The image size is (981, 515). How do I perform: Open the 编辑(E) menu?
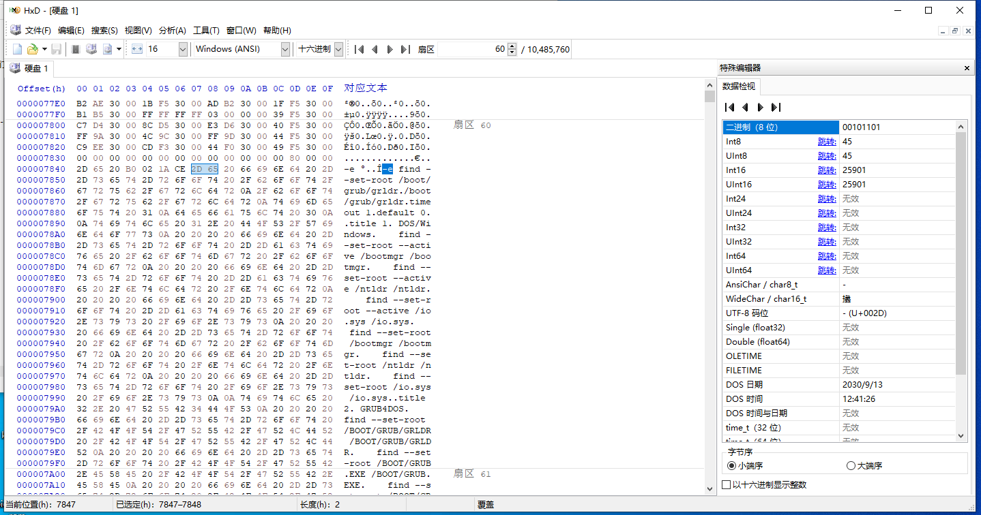(71, 31)
